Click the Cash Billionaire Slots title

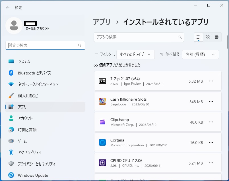pos(128,99)
